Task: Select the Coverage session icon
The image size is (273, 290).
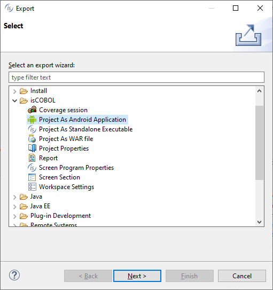Action: point(32,110)
